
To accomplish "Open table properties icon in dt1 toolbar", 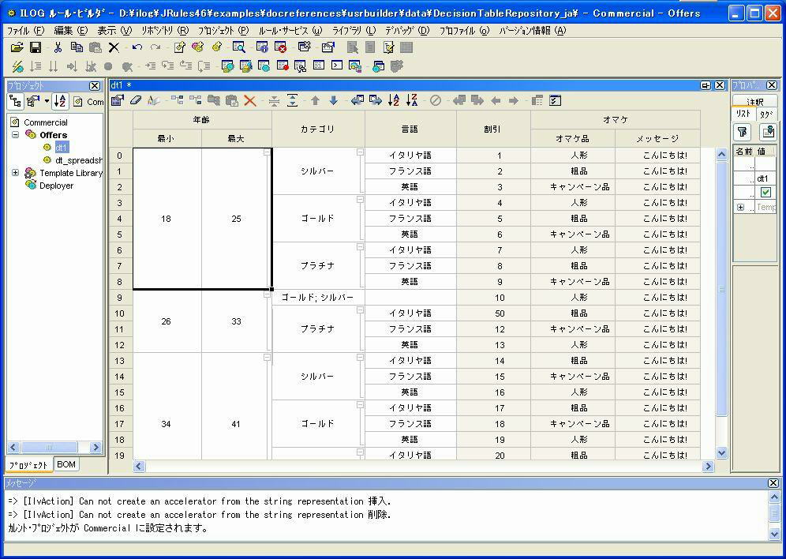I will [118, 101].
